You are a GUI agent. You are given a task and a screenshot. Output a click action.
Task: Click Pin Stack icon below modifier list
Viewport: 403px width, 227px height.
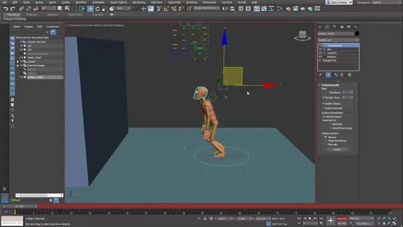(x=321, y=75)
